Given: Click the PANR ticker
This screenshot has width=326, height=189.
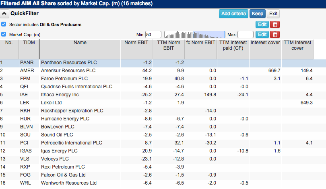Looking at the screenshot, I should pos(27,63).
